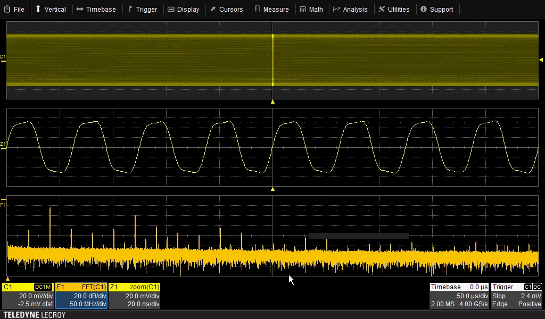Open the Z1 zoom(C1) descriptor box

click(x=135, y=296)
